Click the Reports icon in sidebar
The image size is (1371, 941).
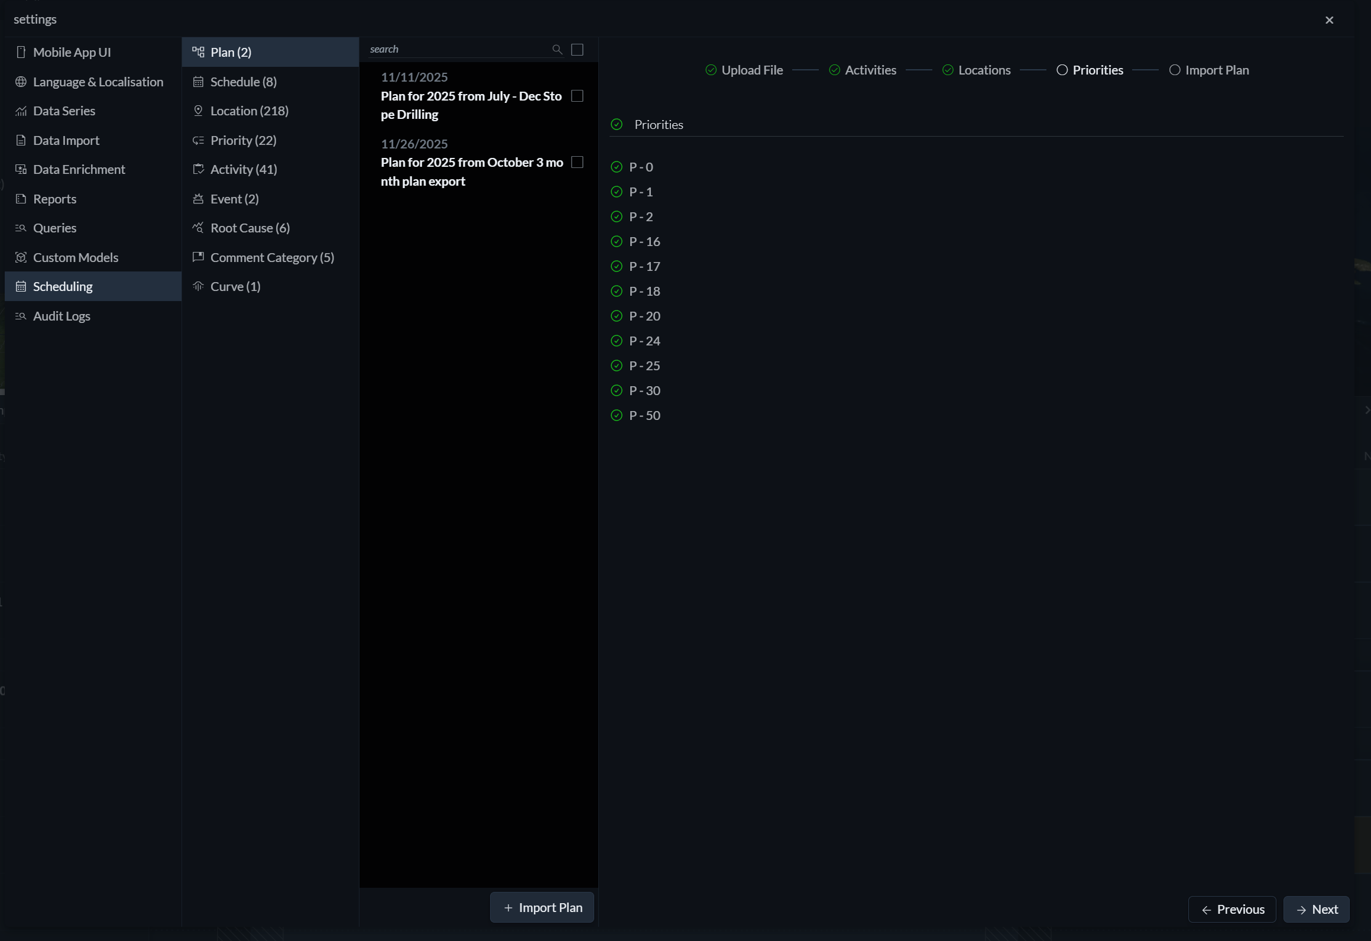(x=21, y=199)
